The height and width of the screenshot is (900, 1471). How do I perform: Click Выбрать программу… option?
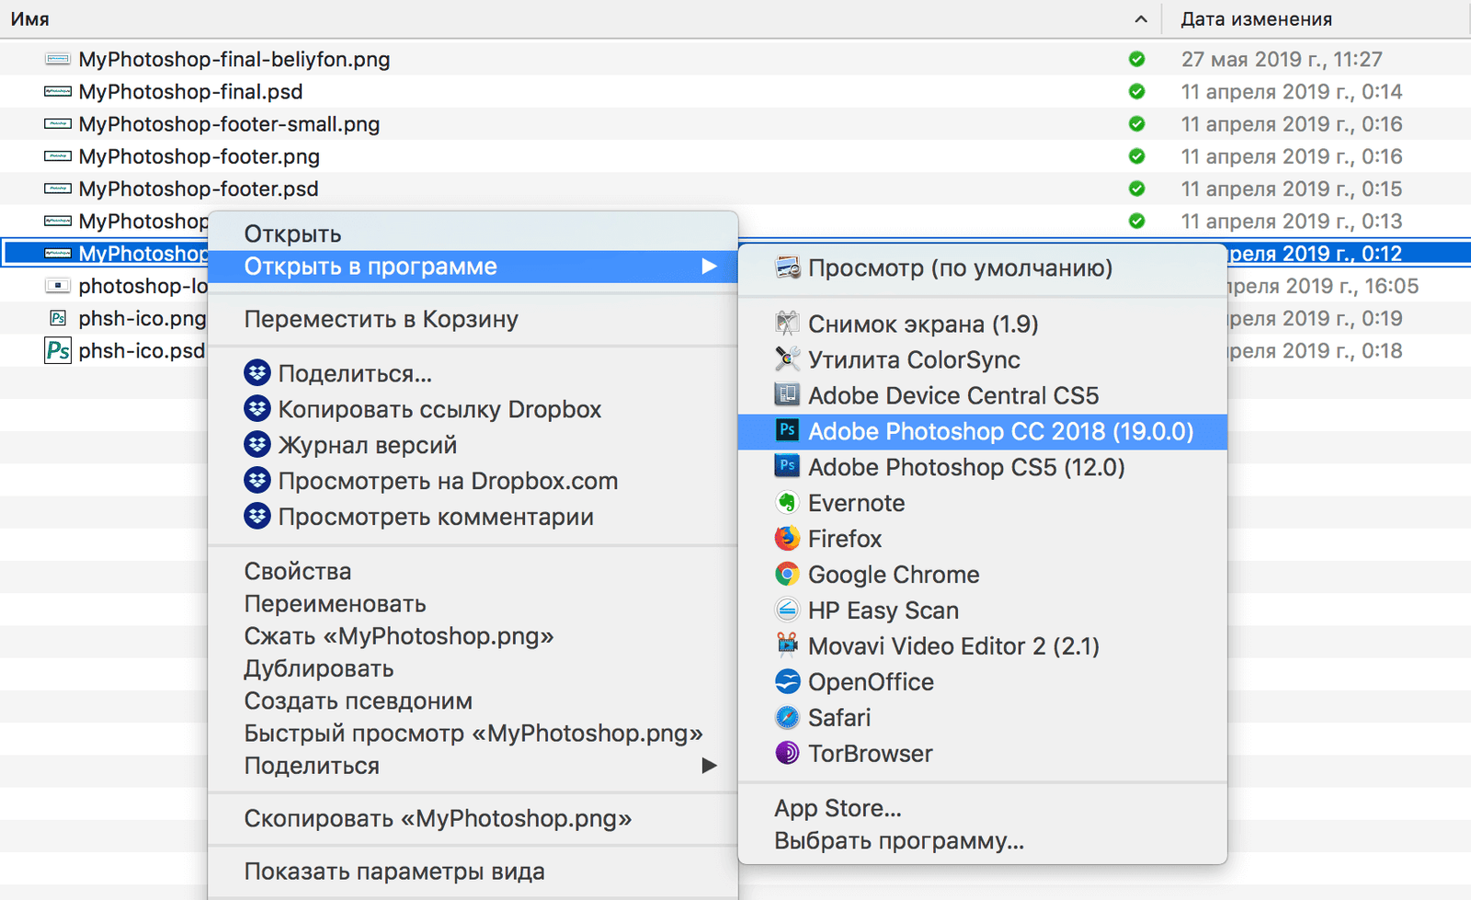coord(898,841)
